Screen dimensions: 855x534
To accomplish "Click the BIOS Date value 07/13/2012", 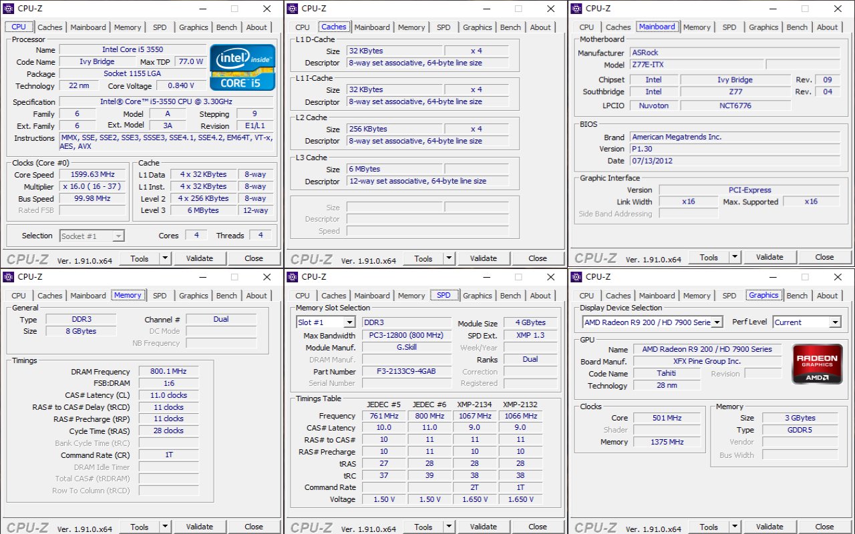I will pos(734,161).
